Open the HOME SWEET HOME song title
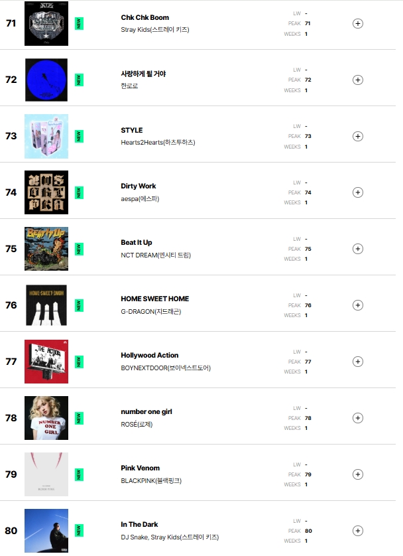Viewport: 403px width, 556px height. (154, 299)
